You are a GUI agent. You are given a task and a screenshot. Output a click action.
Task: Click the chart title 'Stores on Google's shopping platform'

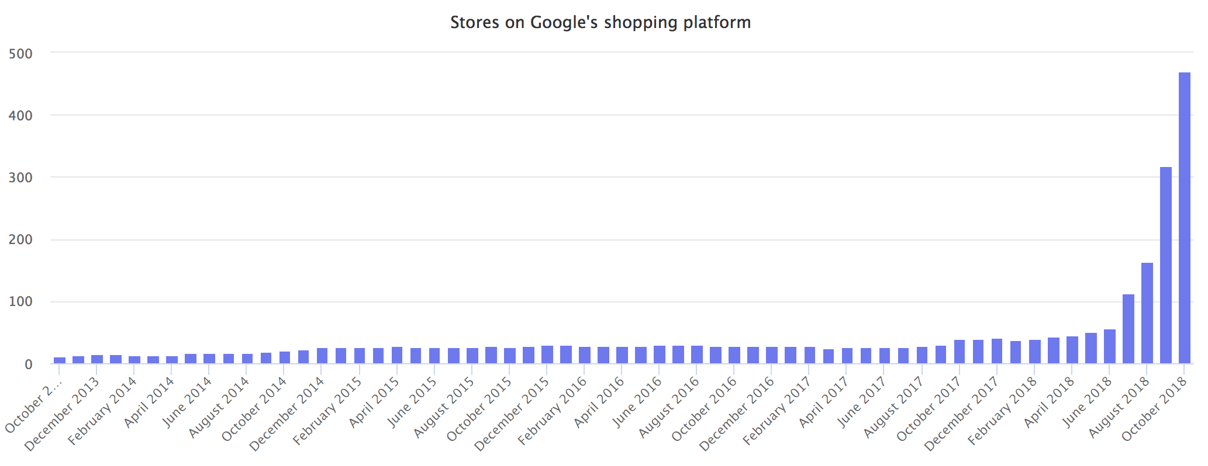click(600, 23)
